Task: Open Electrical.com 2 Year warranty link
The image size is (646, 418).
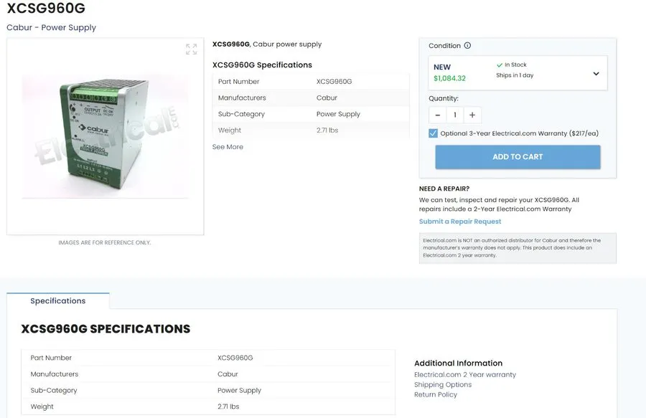Action: coord(464,375)
